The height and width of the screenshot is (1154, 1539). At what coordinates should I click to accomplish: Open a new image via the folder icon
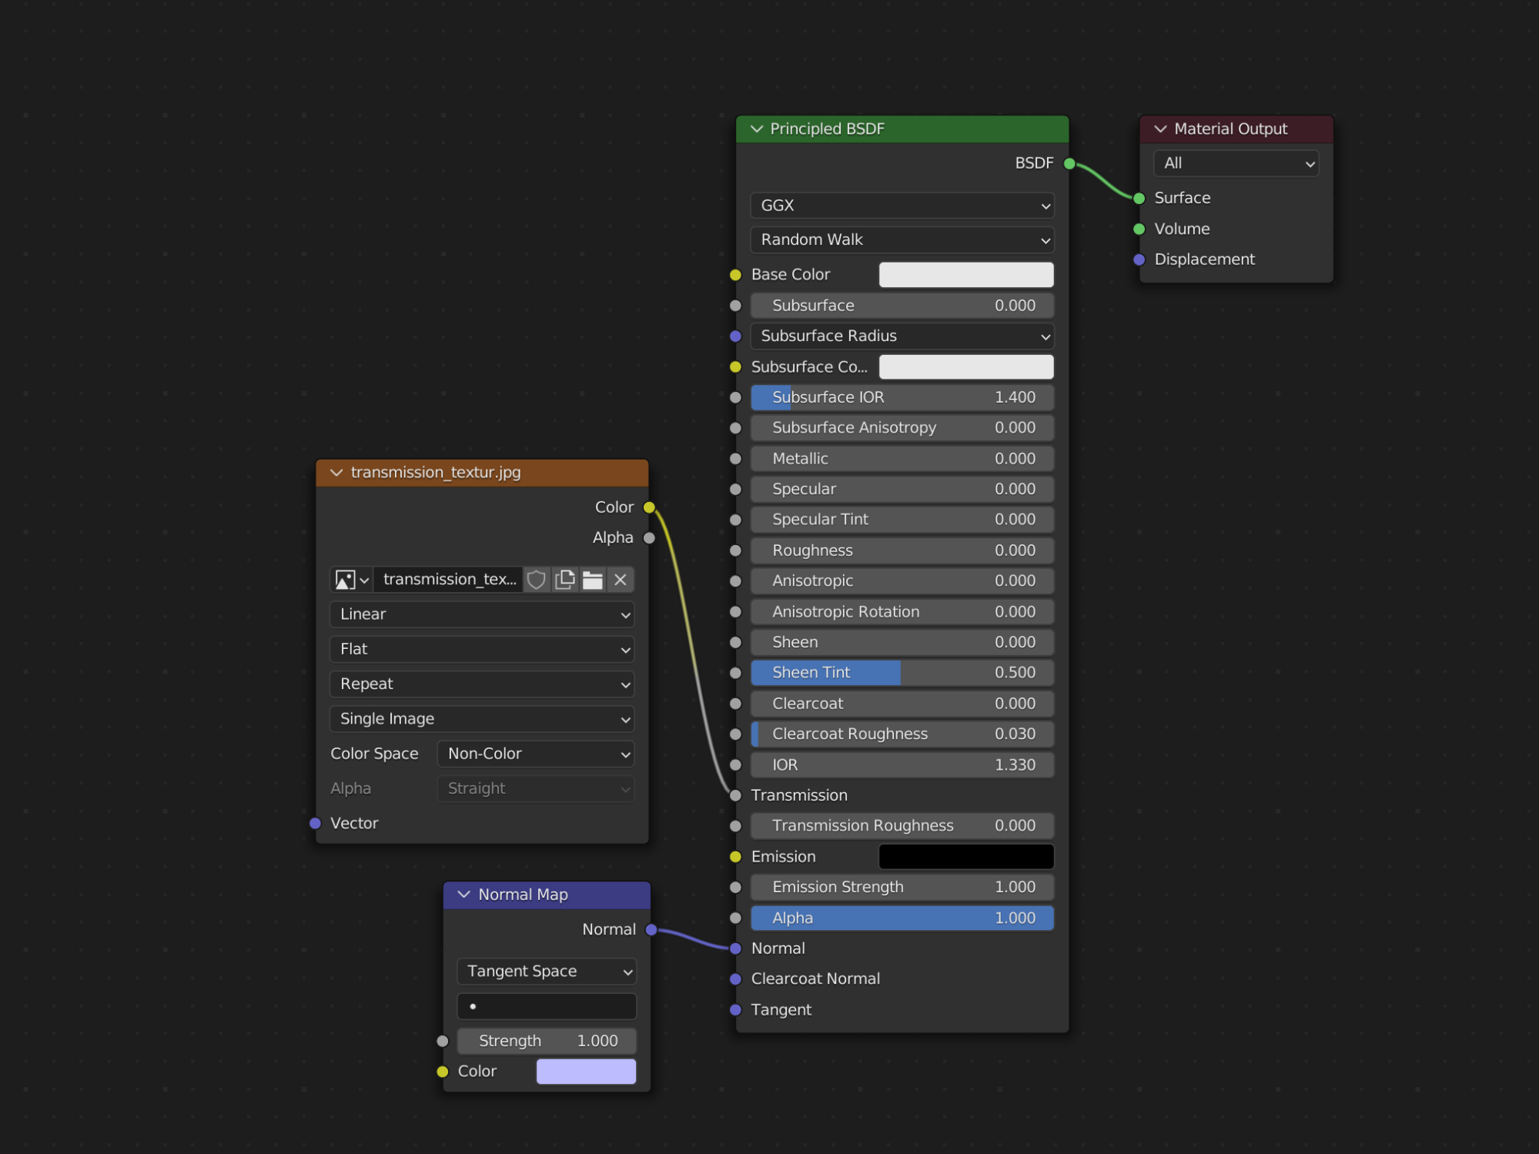pos(592,579)
